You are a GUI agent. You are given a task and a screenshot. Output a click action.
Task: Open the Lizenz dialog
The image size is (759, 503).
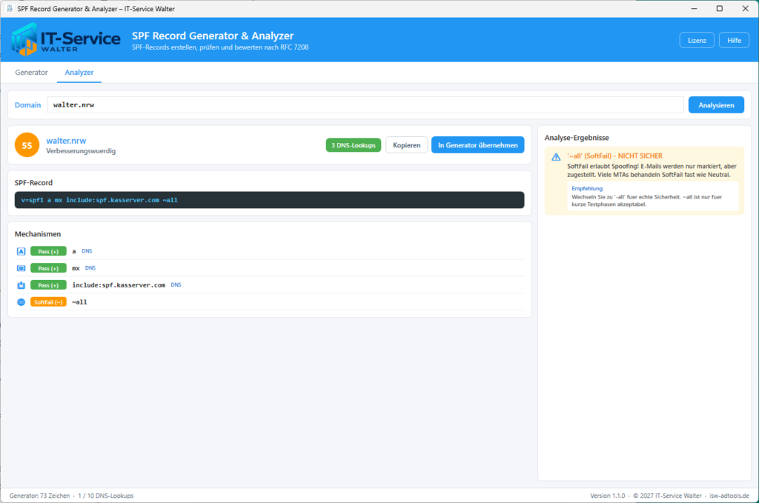(x=697, y=40)
